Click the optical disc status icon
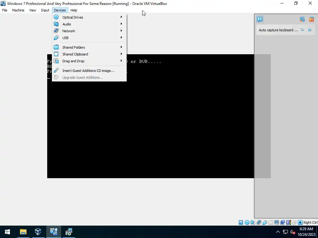 pos(247,223)
